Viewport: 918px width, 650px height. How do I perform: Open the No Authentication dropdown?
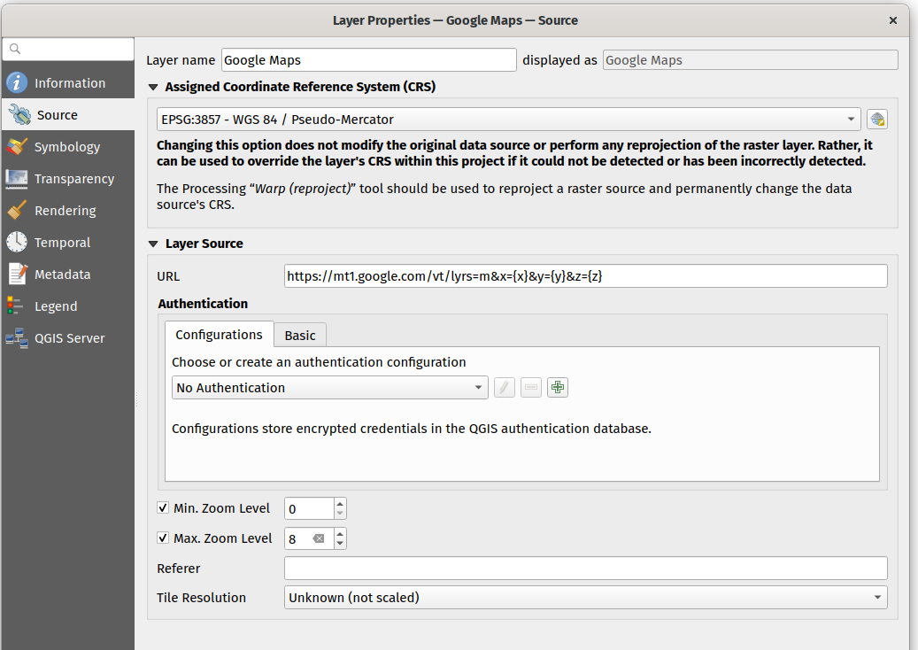click(x=329, y=388)
